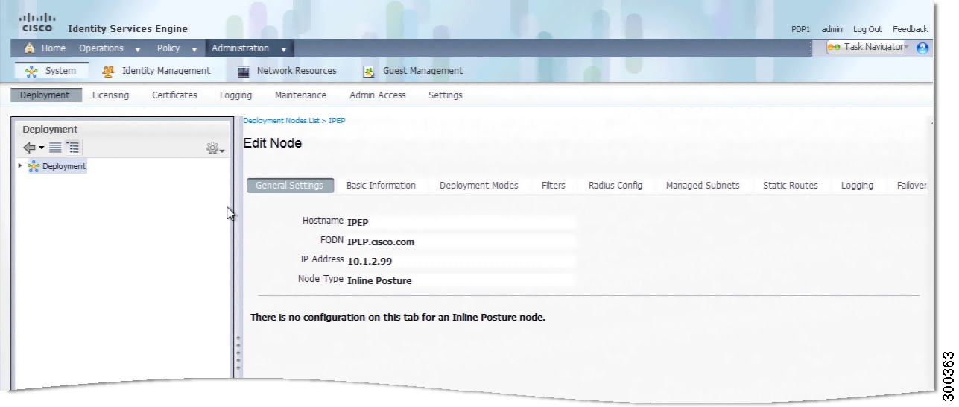Image resolution: width=959 pixels, height=407 pixels.
Task: Open the System submenu tab
Action: (x=51, y=71)
